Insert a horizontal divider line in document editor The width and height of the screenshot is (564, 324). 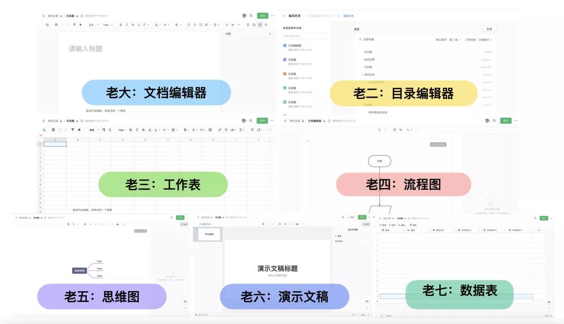pos(239,25)
